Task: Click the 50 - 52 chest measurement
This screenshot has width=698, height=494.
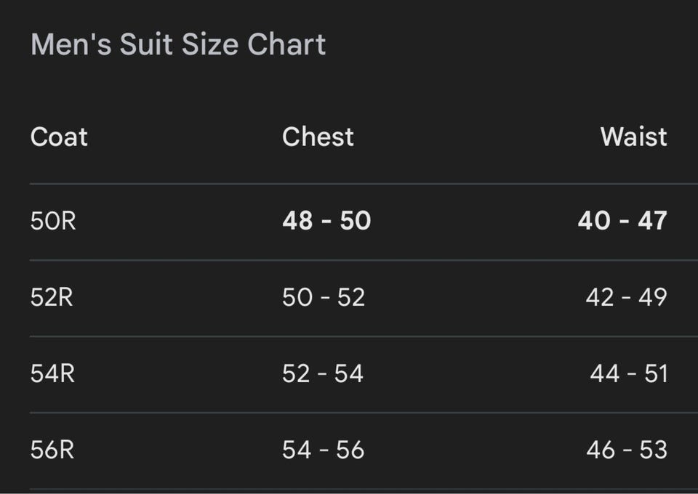Action: pyautogui.click(x=324, y=297)
